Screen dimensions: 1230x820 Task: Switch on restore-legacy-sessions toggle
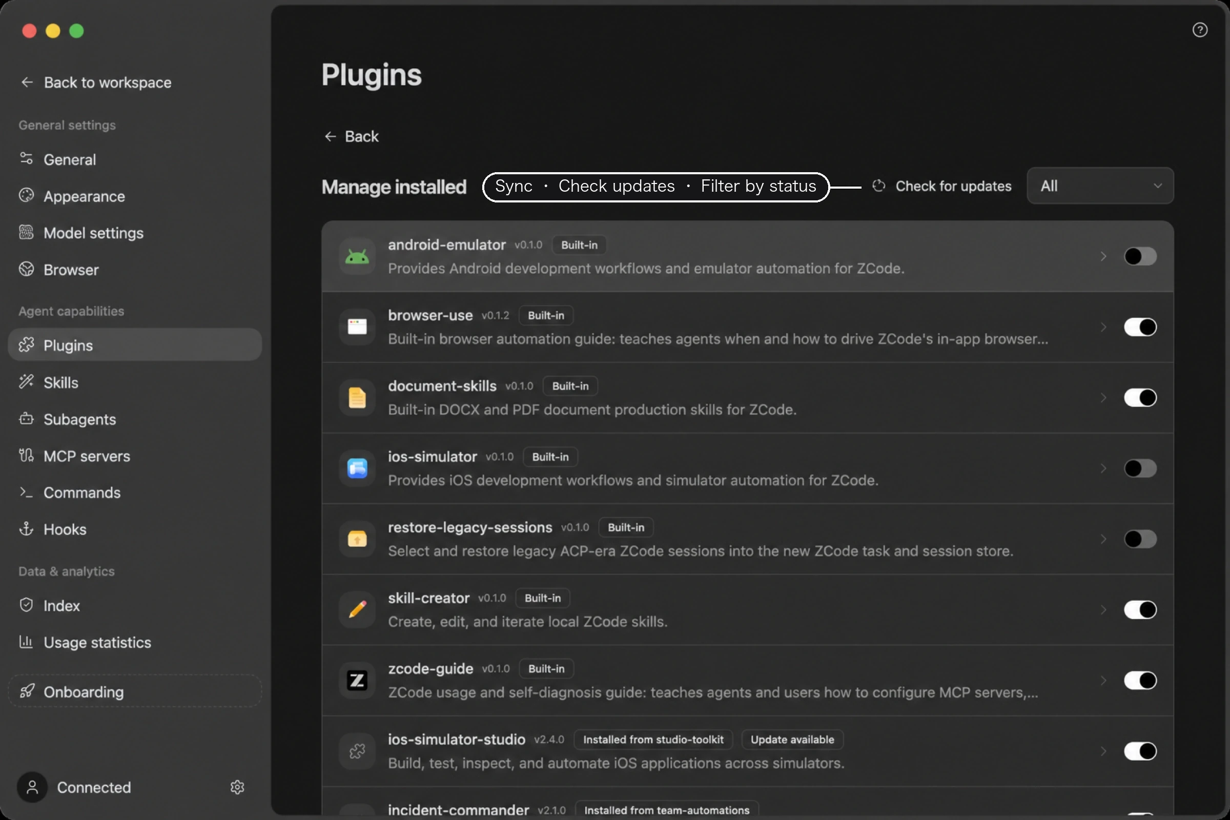[x=1140, y=539]
